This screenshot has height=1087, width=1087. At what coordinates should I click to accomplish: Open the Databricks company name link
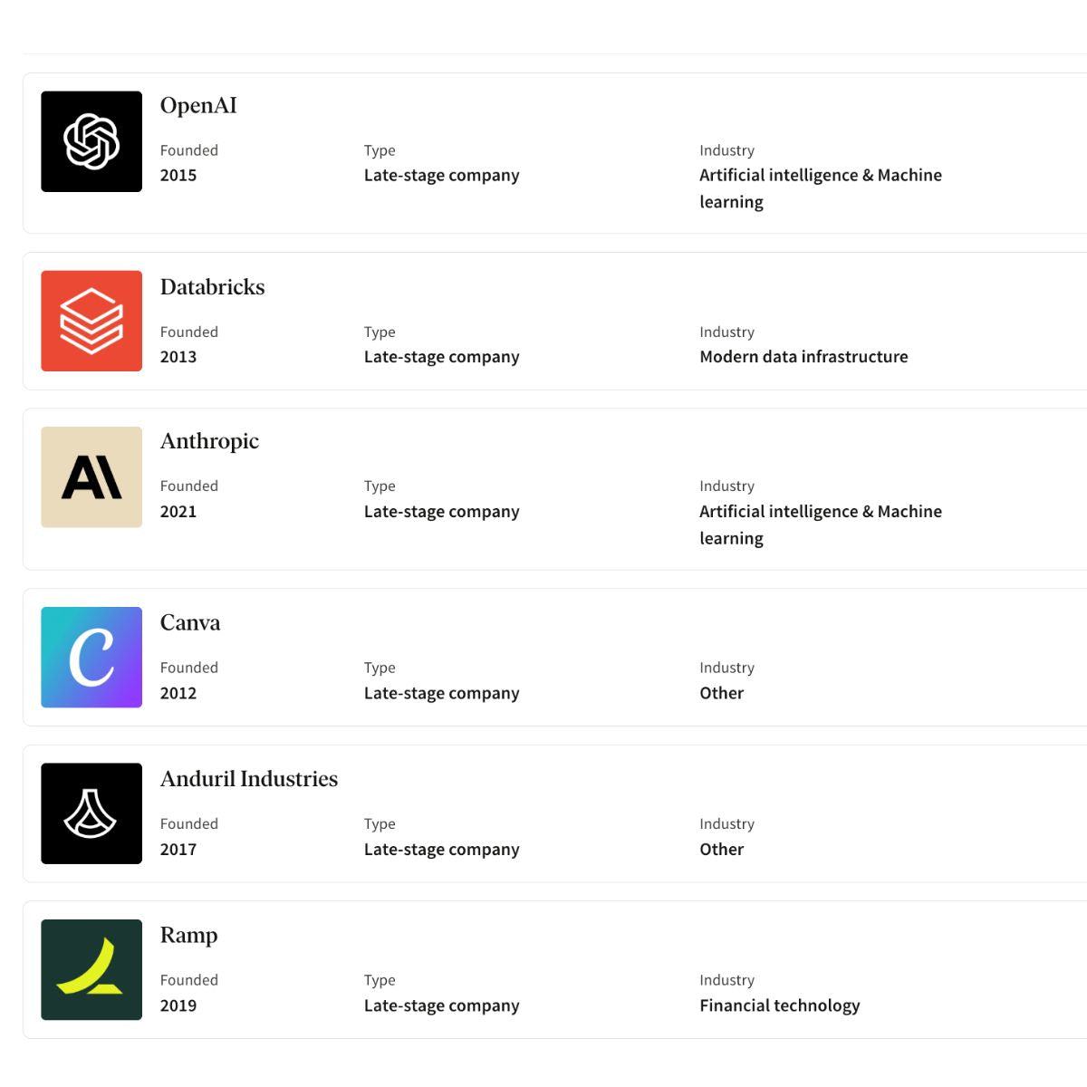213,287
